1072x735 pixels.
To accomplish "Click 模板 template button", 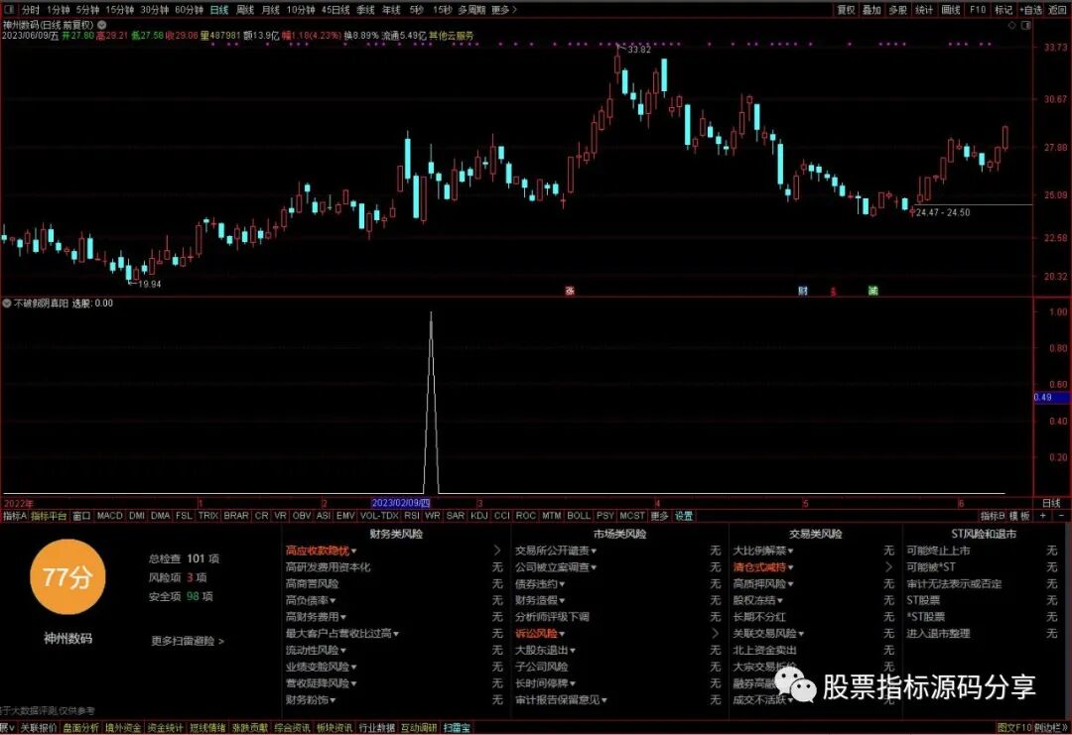I will pyautogui.click(x=1019, y=516).
